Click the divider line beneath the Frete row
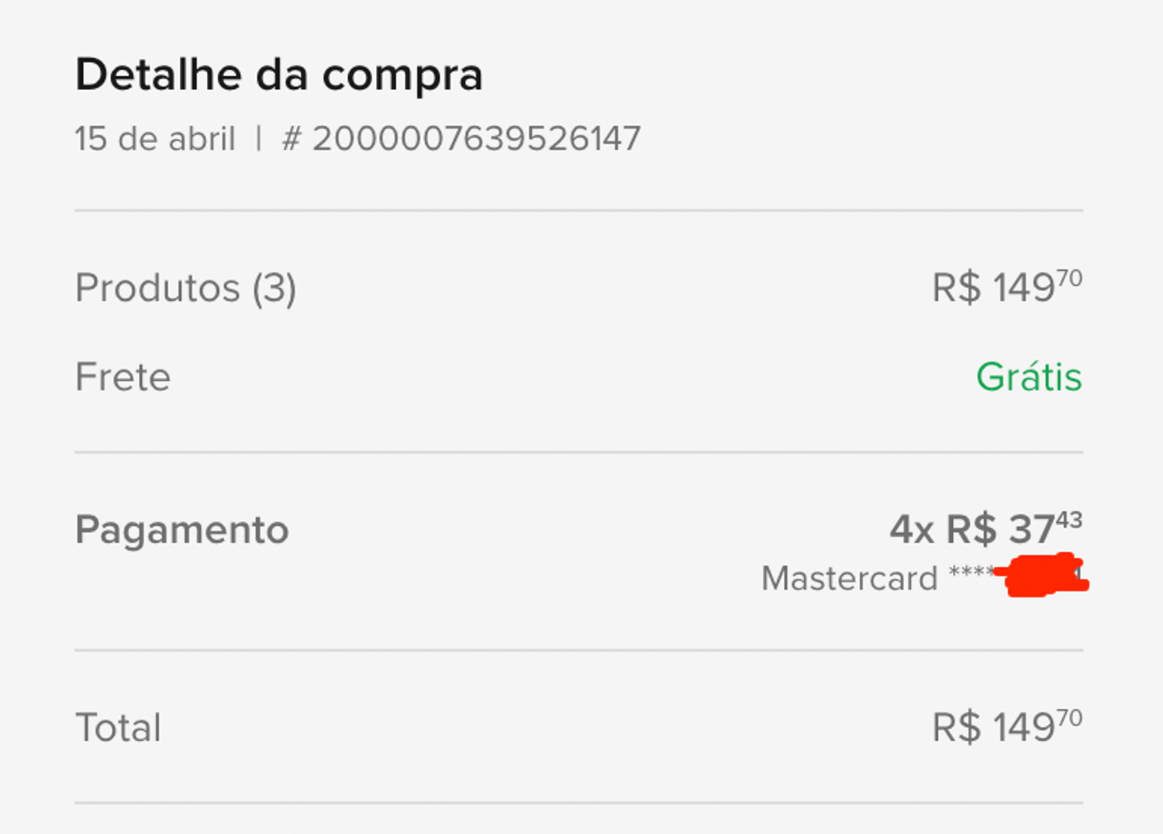Screen dimensions: 1163x834 (578, 452)
